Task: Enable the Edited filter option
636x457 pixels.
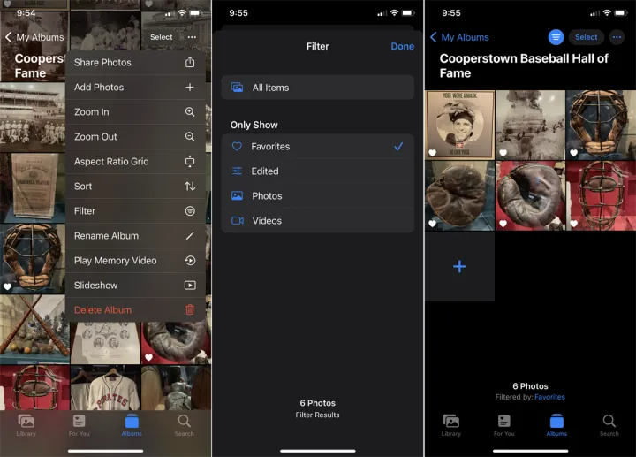Action: coord(317,171)
